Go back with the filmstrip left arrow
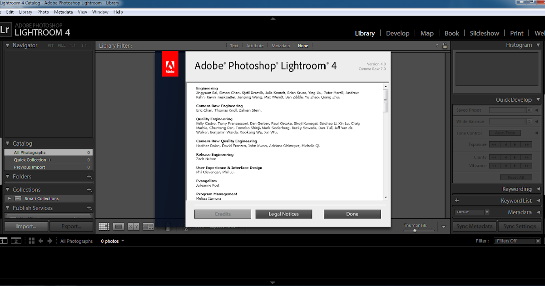Viewport: 545px width, 286px height. point(41,241)
